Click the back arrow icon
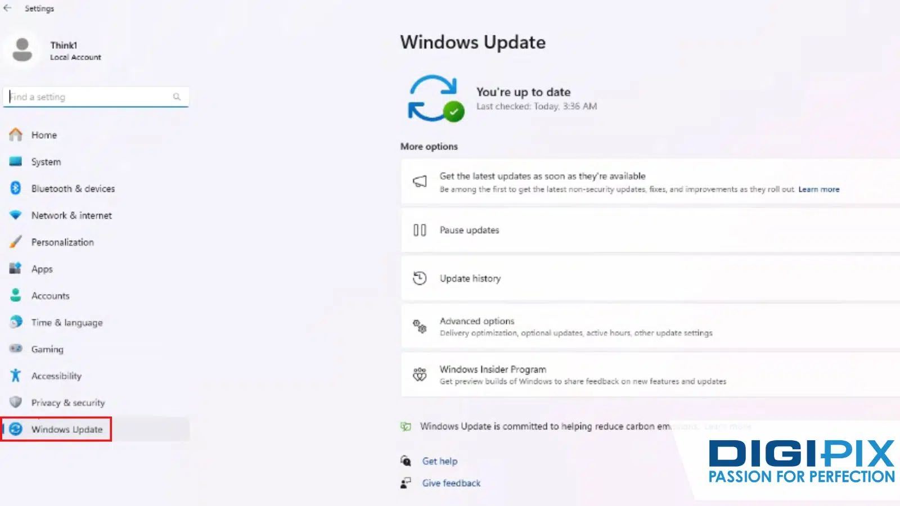 pyautogui.click(x=7, y=8)
